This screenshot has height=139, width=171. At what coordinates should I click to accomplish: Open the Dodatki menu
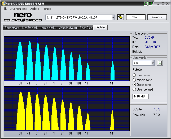(x=34, y=9)
